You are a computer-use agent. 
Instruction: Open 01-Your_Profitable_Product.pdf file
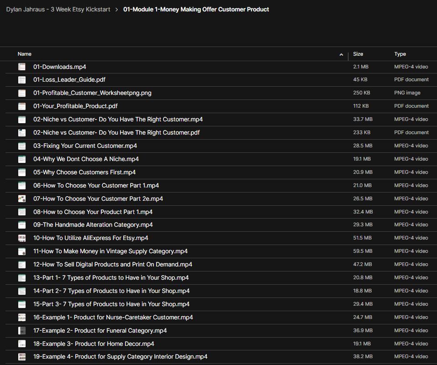tap(75, 106)
